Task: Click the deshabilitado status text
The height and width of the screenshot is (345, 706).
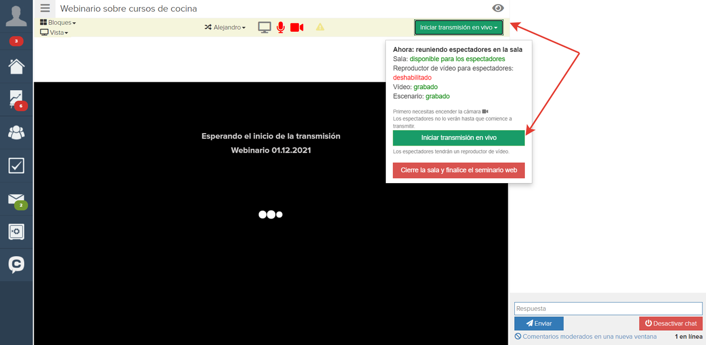Action: click(412, 78)
